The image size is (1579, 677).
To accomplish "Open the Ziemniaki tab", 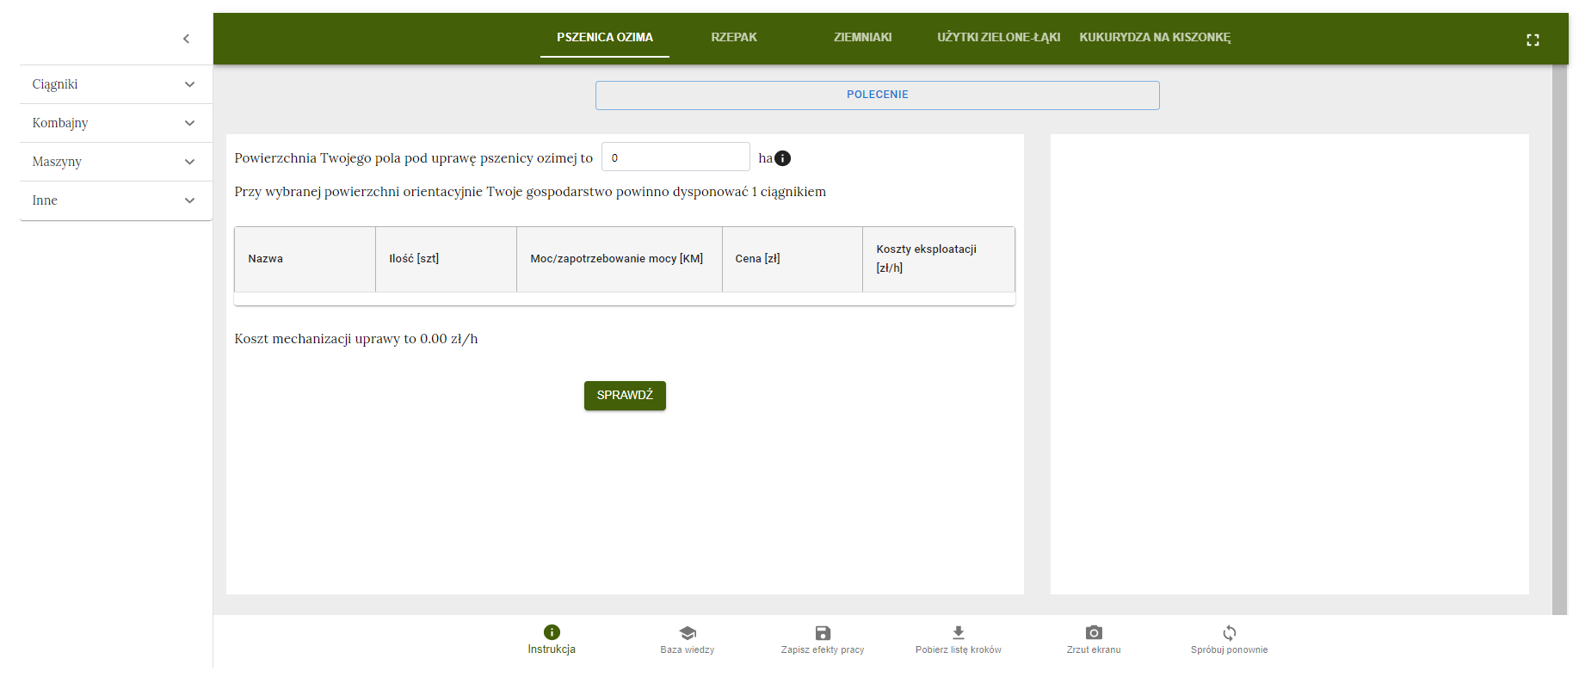I will (863, 37).
